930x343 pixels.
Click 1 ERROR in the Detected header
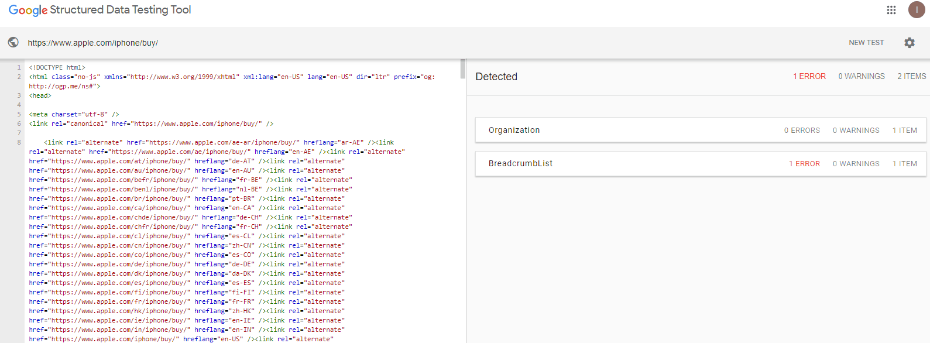[x=809, y=77]
